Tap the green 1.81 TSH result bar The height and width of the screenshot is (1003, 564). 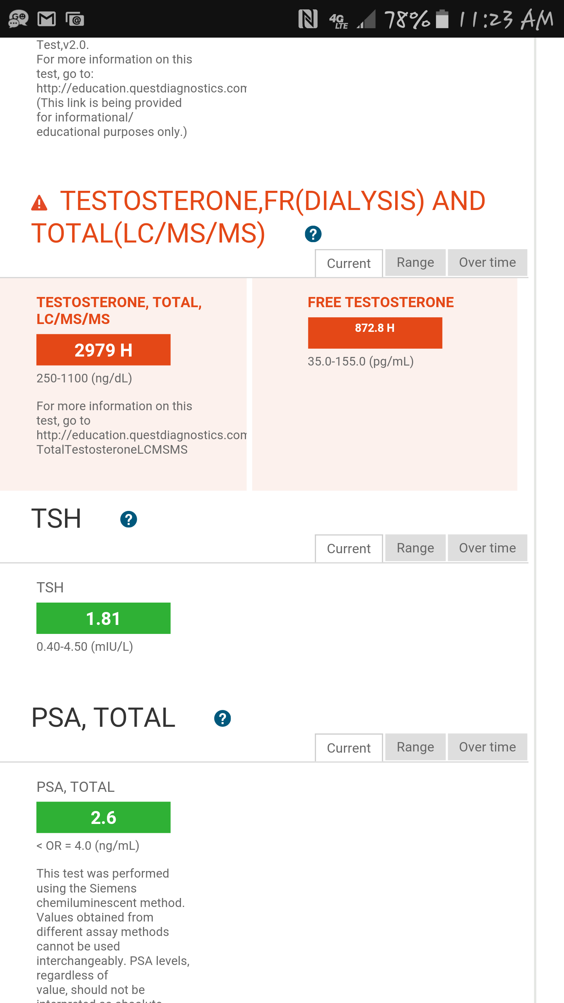point(103,618)
